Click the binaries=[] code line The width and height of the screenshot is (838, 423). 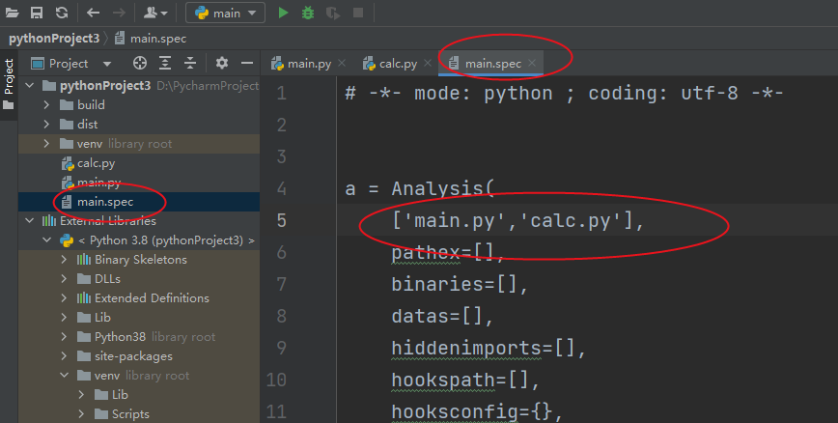(460, 284)
